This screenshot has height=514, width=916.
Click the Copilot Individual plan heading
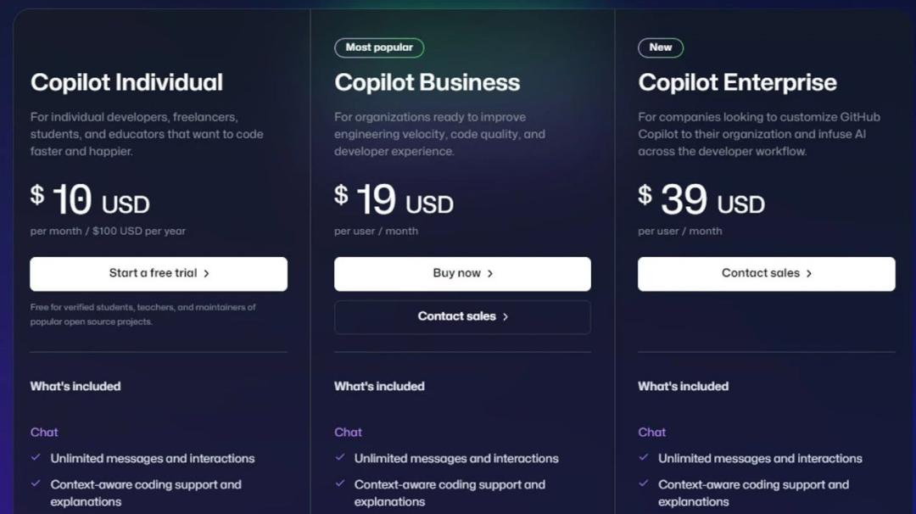click(126, 82)
